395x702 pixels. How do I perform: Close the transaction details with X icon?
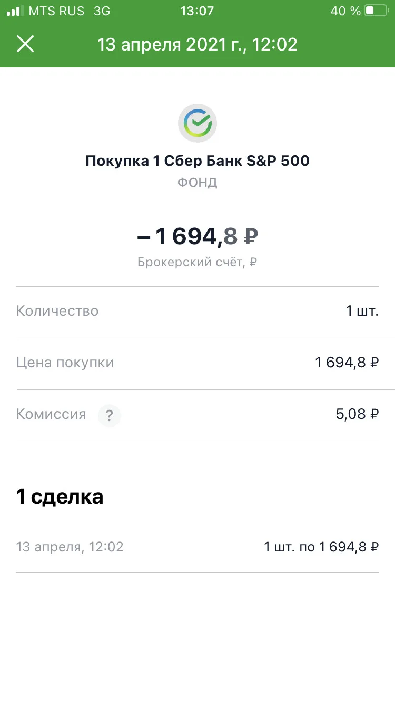(25, 44)
